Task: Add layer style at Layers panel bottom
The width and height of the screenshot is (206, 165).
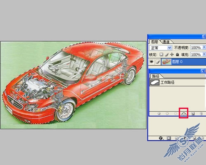Action: (x=161, y=138)
